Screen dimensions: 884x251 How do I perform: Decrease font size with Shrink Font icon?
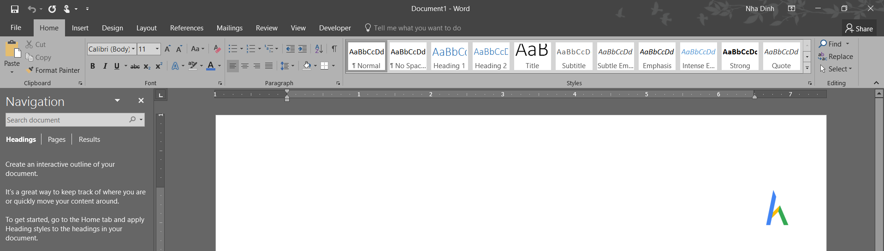tap(179, 49)
